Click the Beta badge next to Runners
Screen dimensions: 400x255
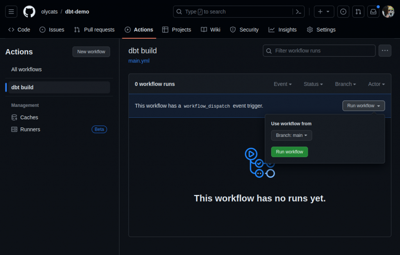pos(99,129)
